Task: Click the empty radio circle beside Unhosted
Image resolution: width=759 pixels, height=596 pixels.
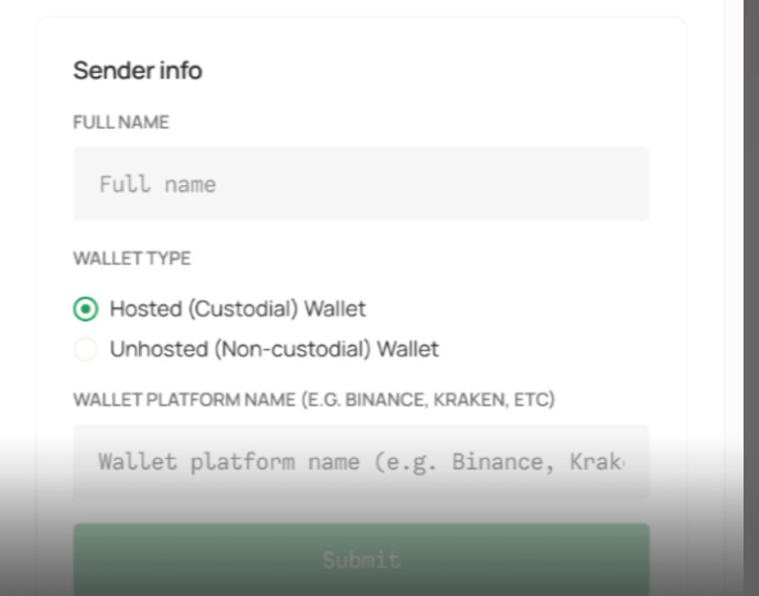Action: [x=85, y=349]
